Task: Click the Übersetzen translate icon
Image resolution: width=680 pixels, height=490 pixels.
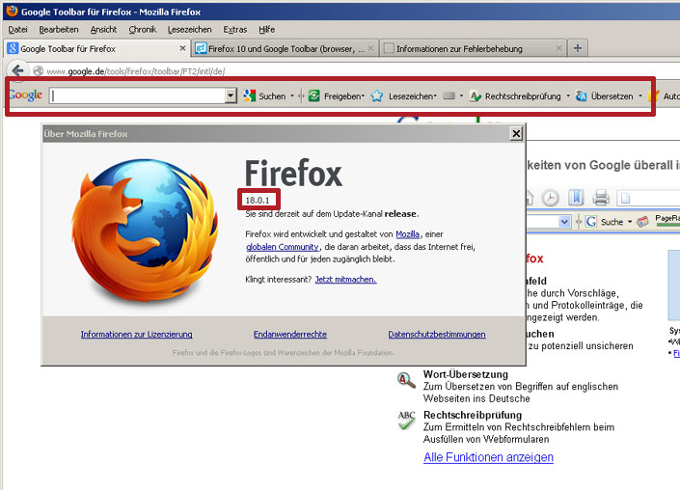Action: click(x=581, y=95)
